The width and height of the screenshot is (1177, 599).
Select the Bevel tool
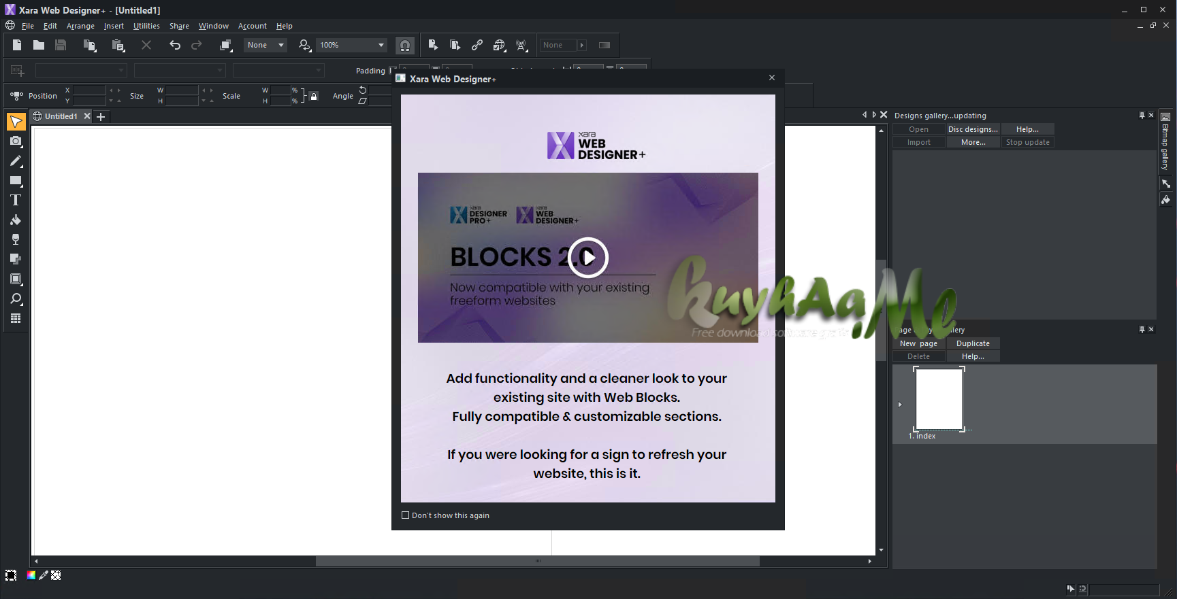click(x=16, y=279)
